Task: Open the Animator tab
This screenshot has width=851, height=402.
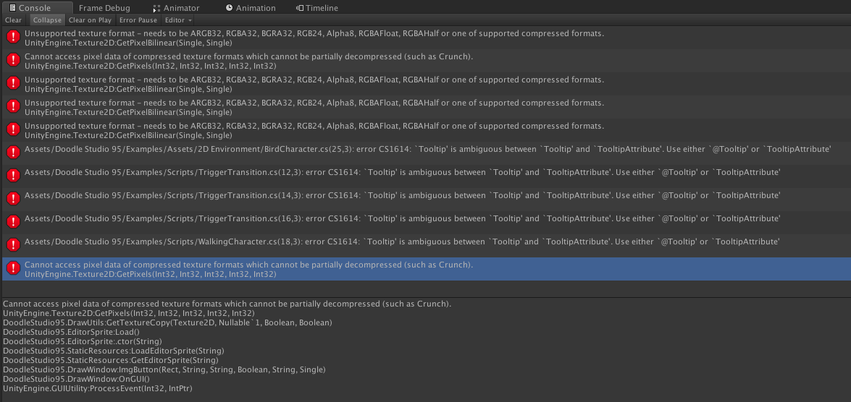Action: click(187, 8)
